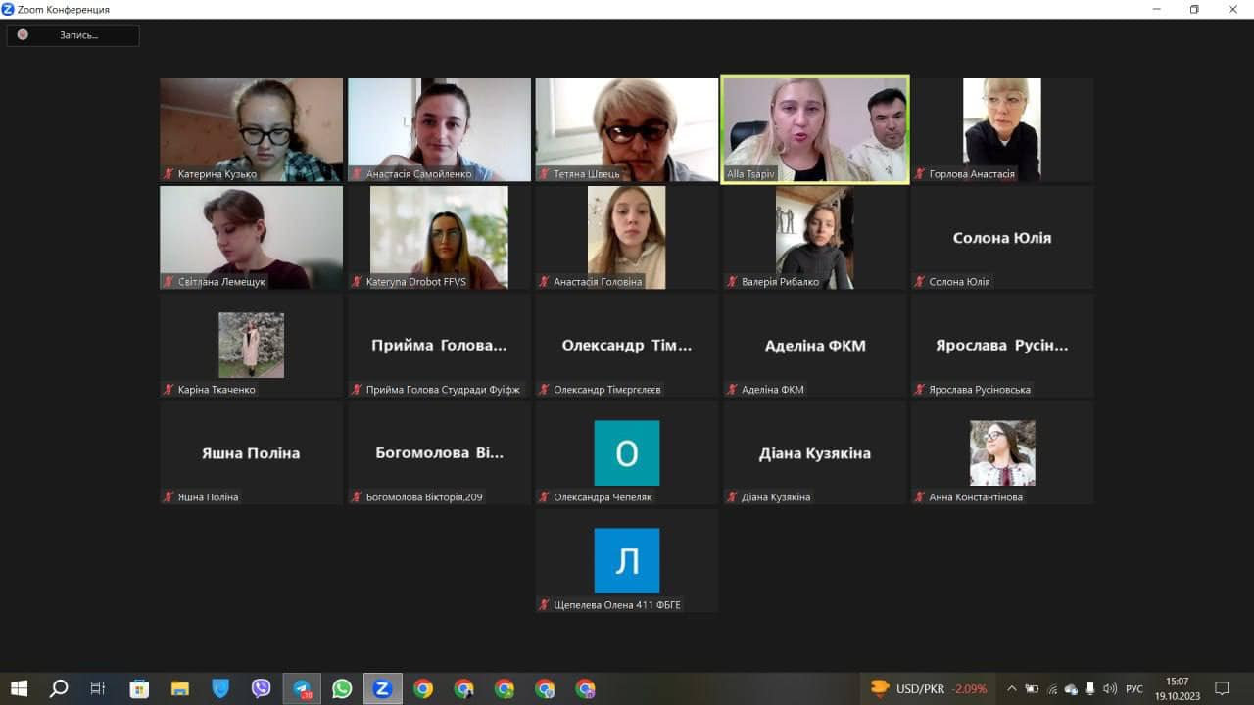Click the Запись recording indicator

73,35
